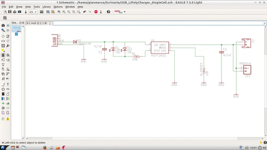This screenshot has height=150, width=267.
Task: Select the Paste tool with yellow circle
Action: tap(3, 50)
